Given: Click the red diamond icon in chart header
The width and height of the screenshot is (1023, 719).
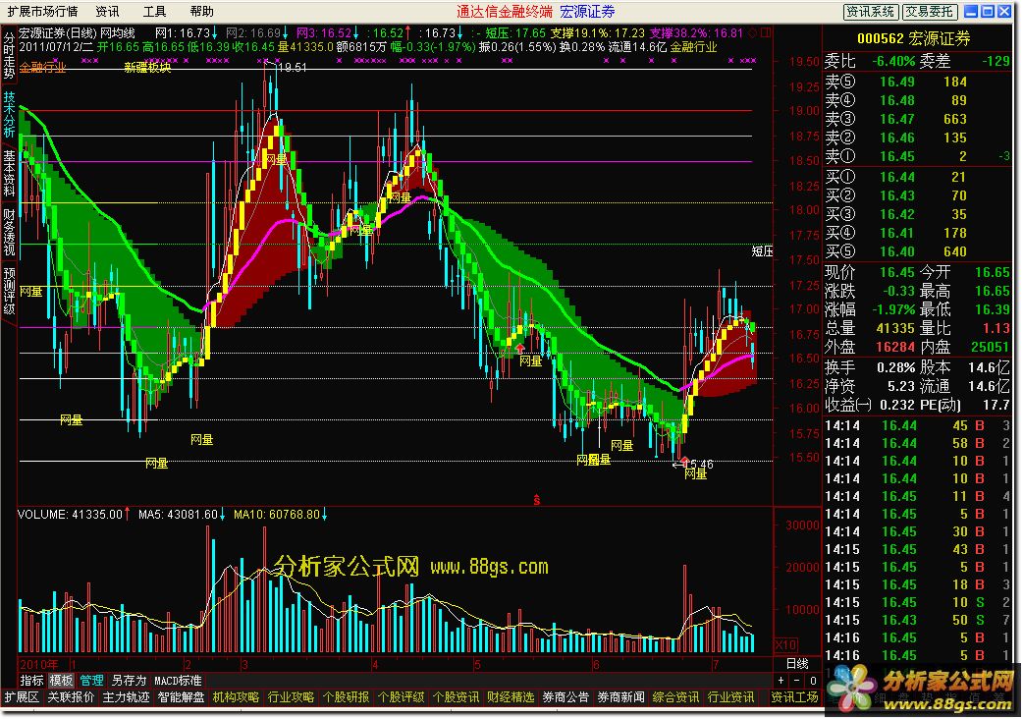Looking at the screenshot, I should click(x=752, y=32).
